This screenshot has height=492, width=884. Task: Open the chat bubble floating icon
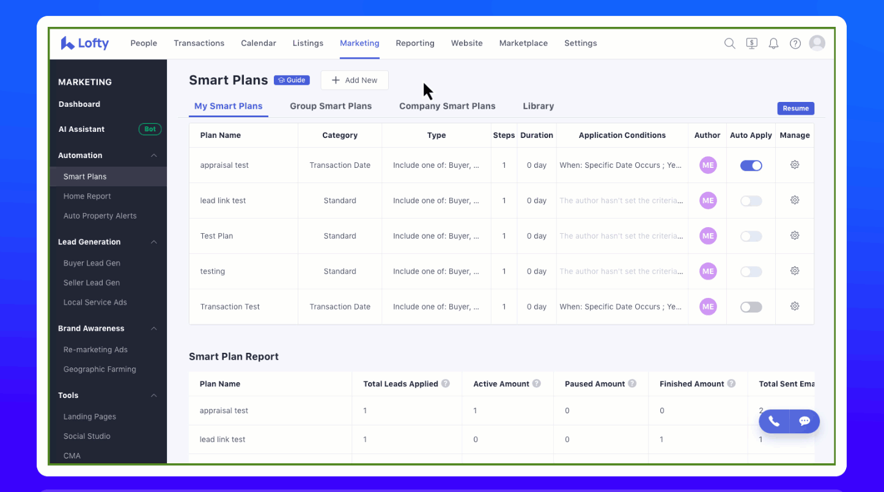pos(805,421)
